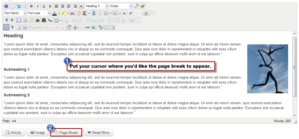This screenshot has width=299, height=139.
Task: Expand the numbered list style arrow
Action: click(111, 13)
